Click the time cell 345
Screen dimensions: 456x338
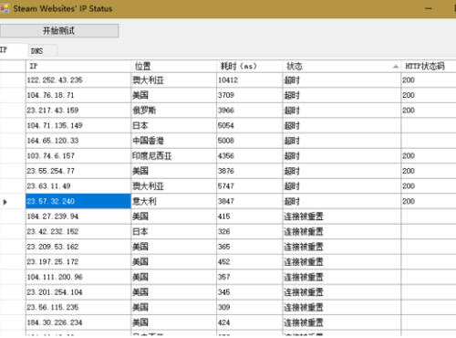(250, 292)
